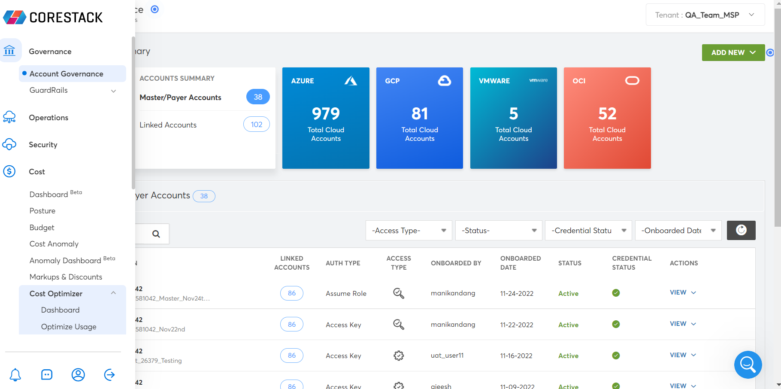Image resolution: width=781 pixels, height=389 pixels.
Task: Click linked accounts 86 badge for uat_user11 row
Action: pyautogui.click(x=292, y=356)
